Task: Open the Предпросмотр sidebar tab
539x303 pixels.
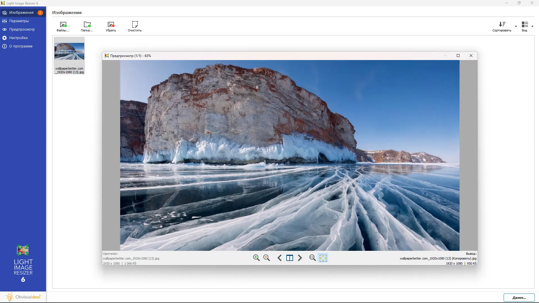Action: click(22, 29)
